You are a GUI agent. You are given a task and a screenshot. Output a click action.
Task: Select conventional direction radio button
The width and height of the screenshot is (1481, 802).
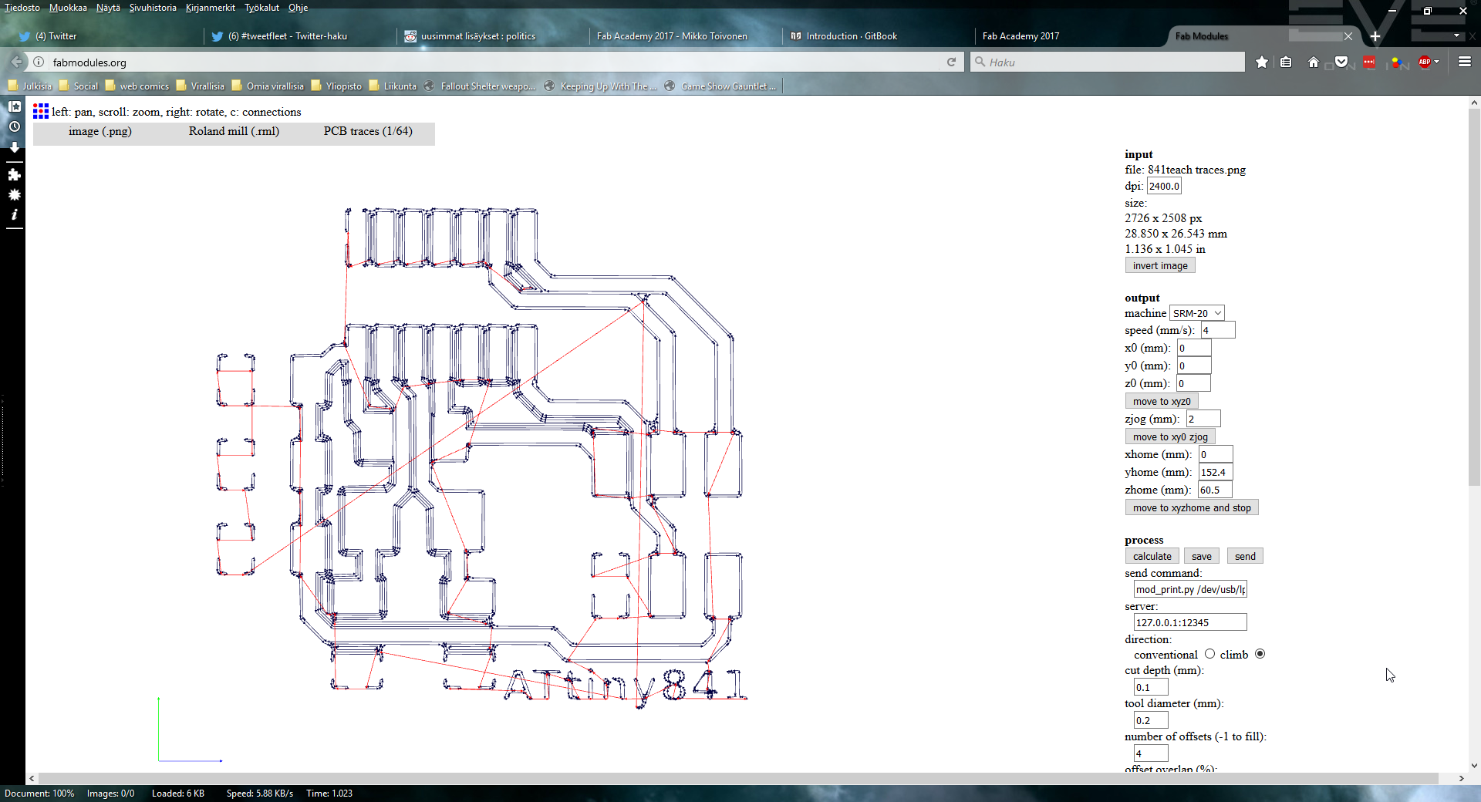[1209, 654]
